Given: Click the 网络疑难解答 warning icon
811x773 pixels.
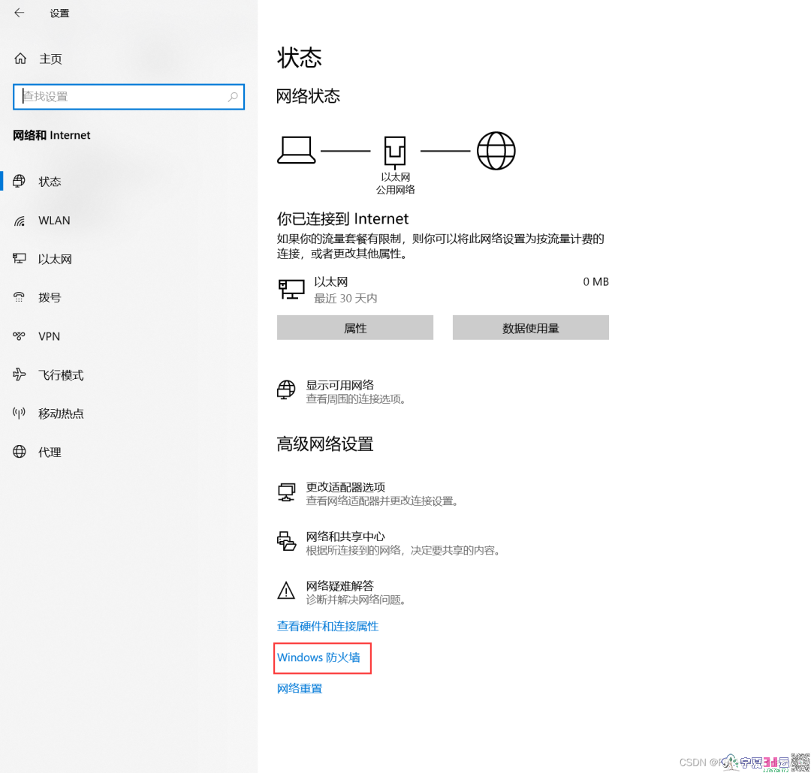Looking at the screenshot, I should coord(286,591).
